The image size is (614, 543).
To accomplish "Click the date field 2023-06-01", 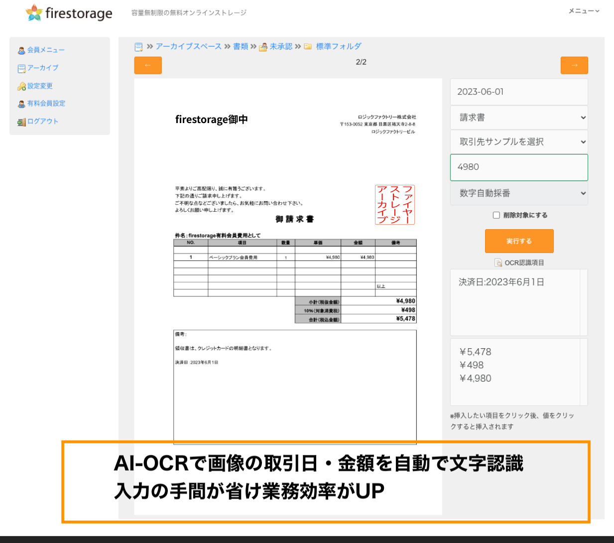I will pyautogui.click(x=519, y=92).
